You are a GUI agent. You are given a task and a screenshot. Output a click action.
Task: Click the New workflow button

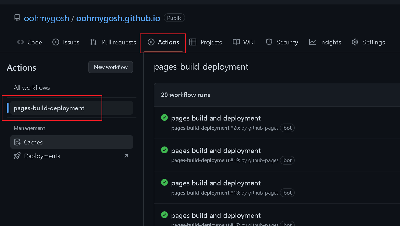(x=110, y=67)
